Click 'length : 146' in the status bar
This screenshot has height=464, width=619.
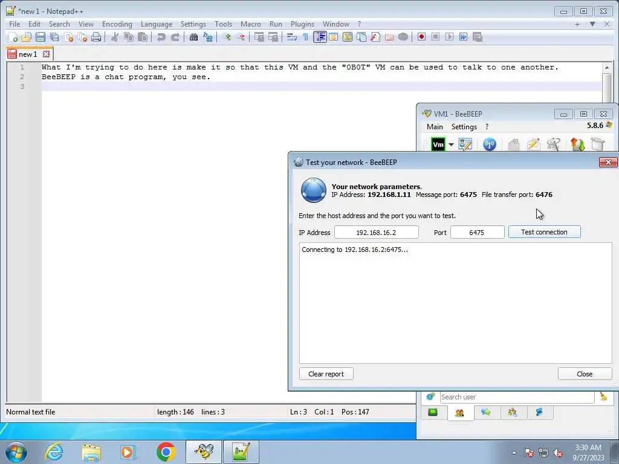(175, 412)
